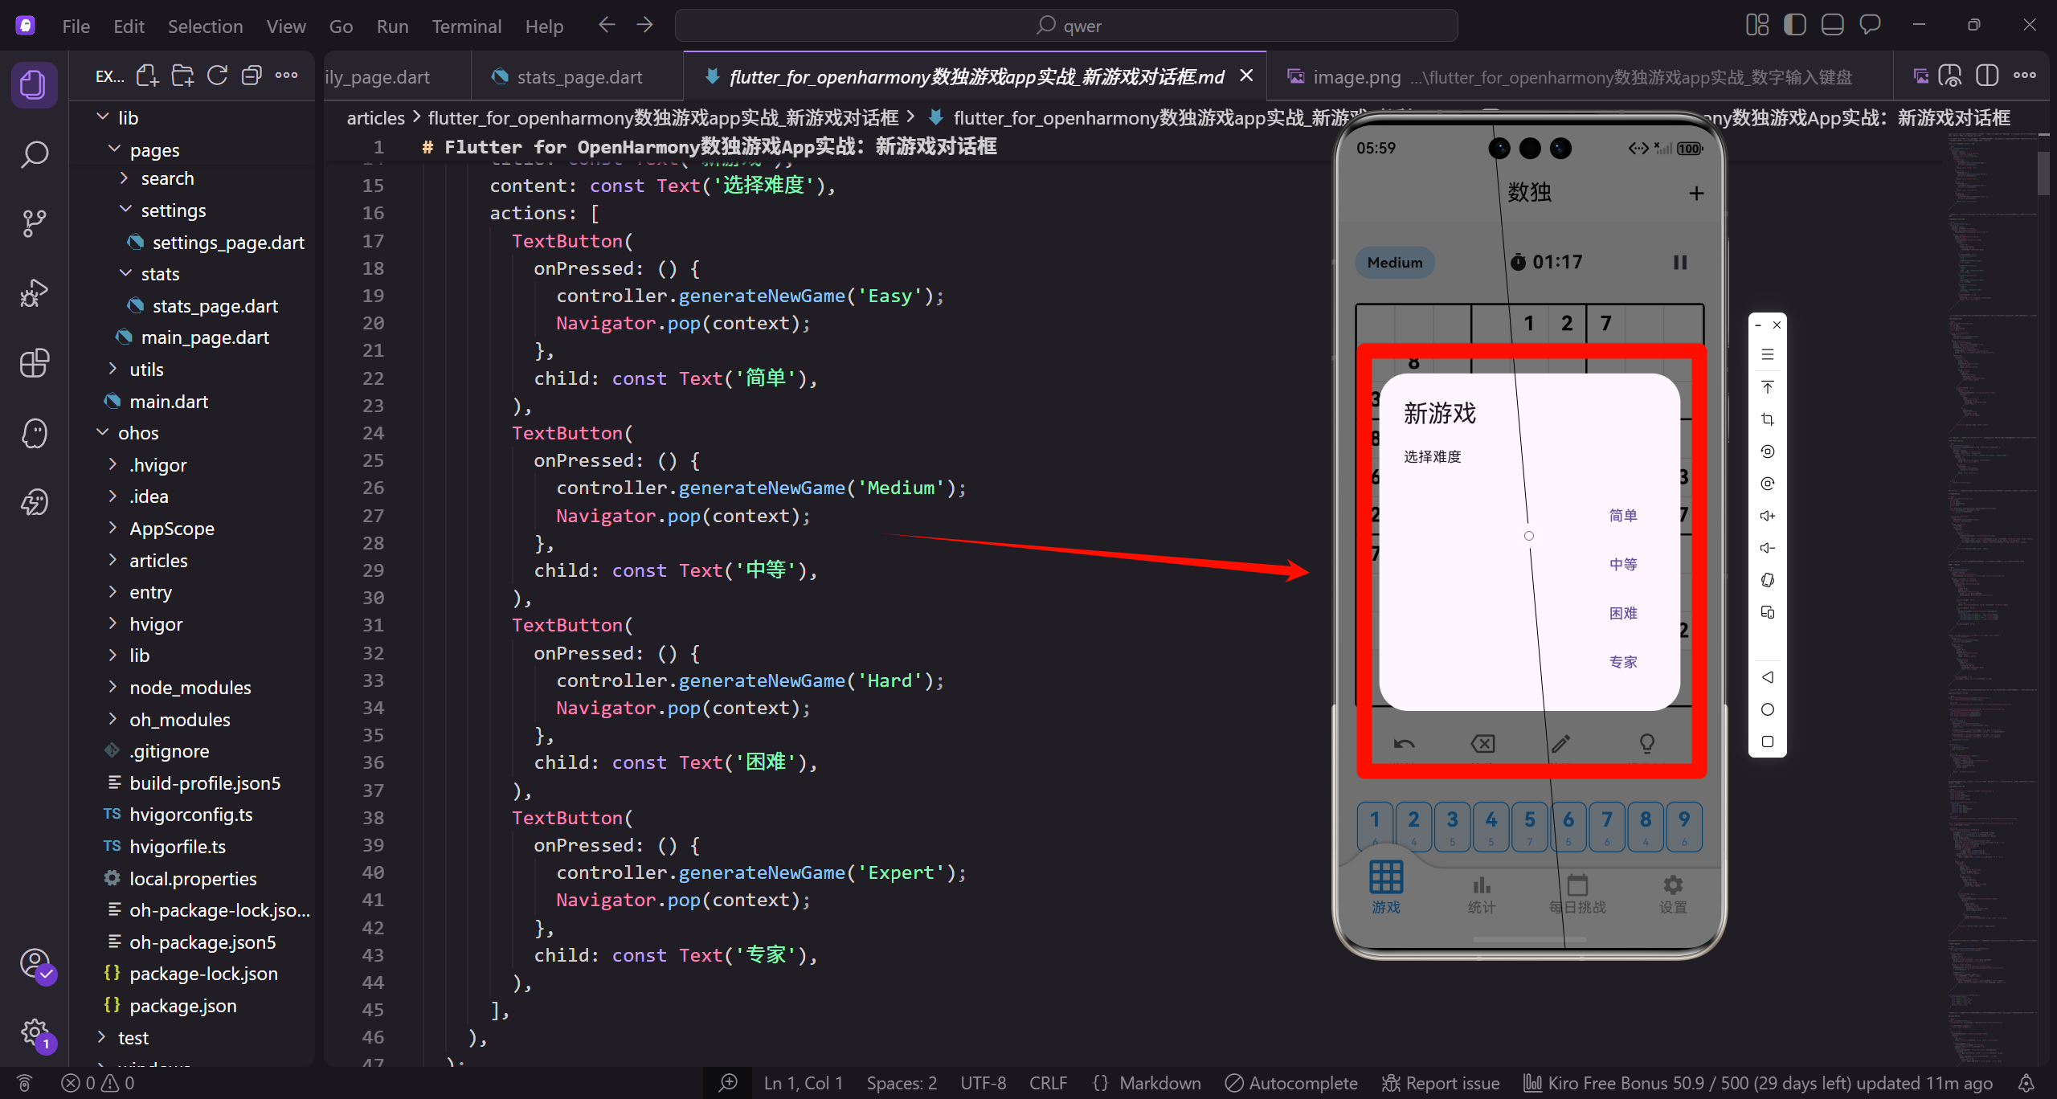Toggle the secondary chat sidebar

click(1870, 26)
